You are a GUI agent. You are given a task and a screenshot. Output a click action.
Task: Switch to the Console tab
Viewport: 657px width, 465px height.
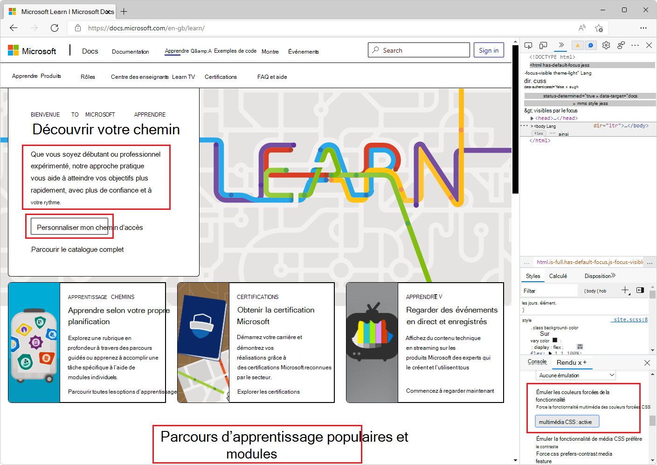537,361
